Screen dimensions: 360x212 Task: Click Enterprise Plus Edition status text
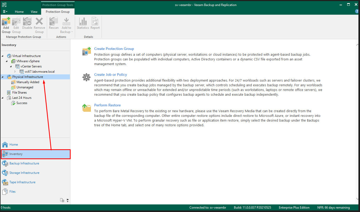coord(294,208)
